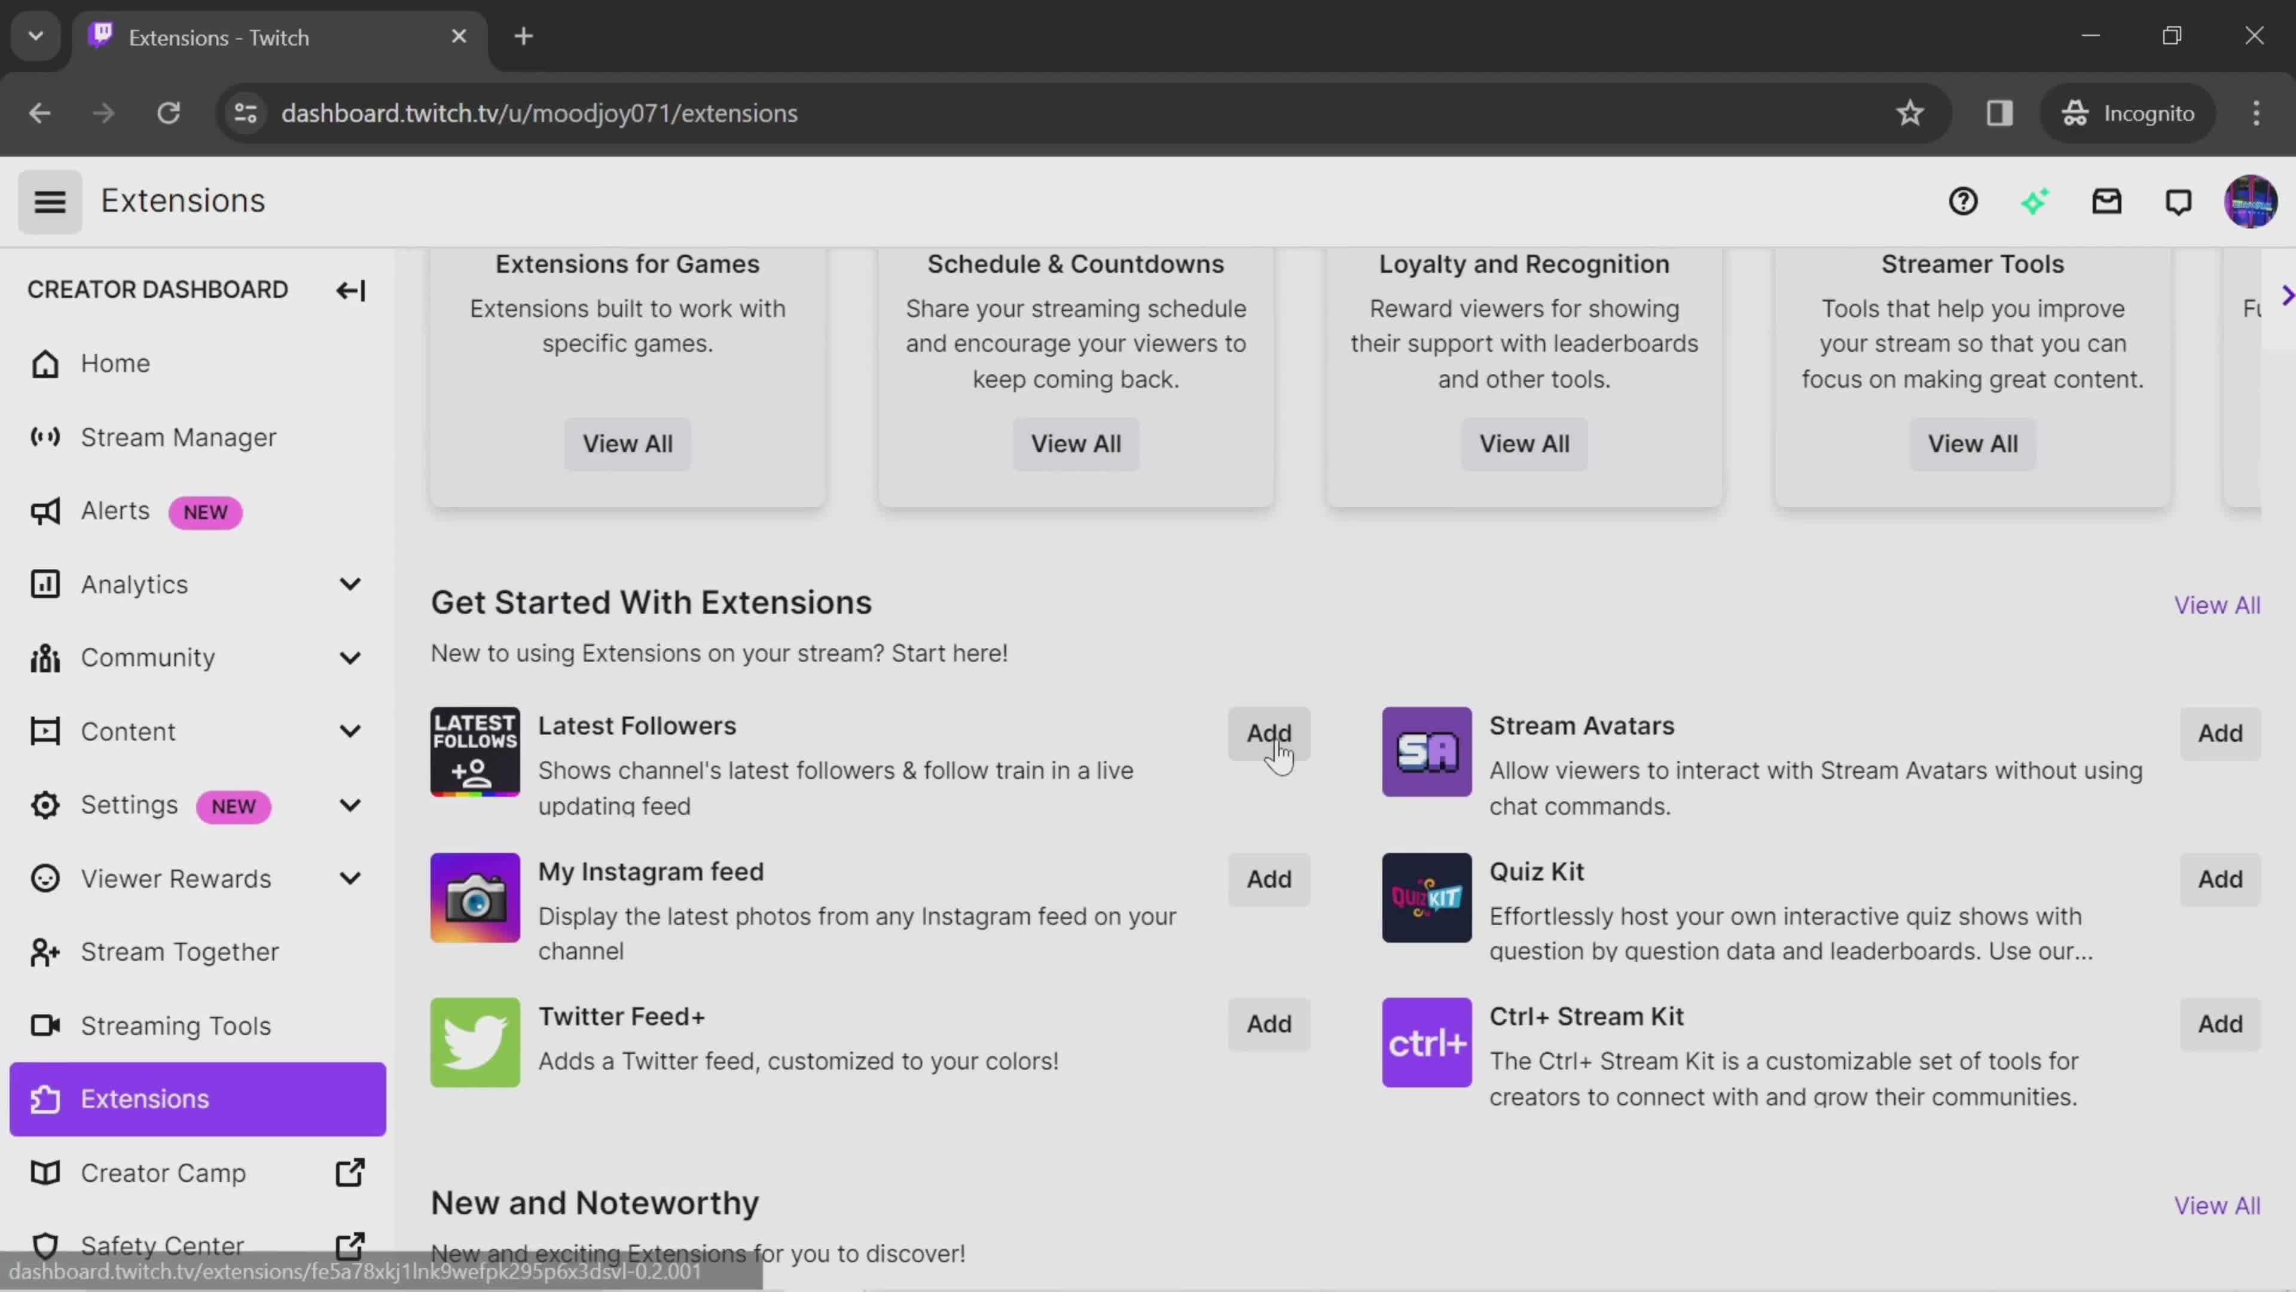Image resolution: width=2296 pixels, height=1292 pixels.
Task: Add the My Instagram feed extension
Action: pyautogui.click(x=1268, y=879)
